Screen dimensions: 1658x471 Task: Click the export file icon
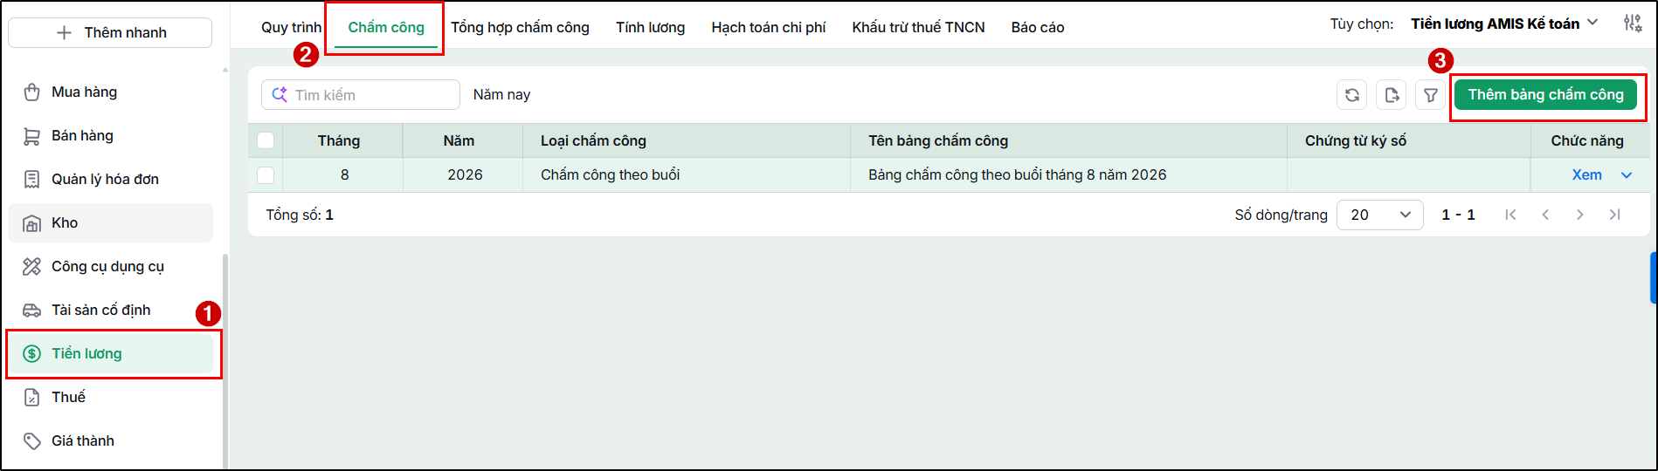click(1392, 95)
